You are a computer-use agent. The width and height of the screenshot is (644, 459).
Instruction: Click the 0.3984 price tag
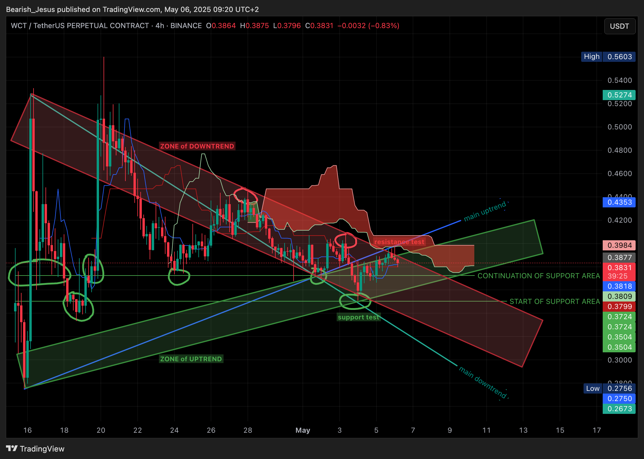pos(619,245)
